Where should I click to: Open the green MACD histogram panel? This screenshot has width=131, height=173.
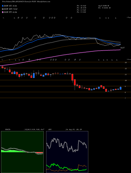click(x=22, y=152)
